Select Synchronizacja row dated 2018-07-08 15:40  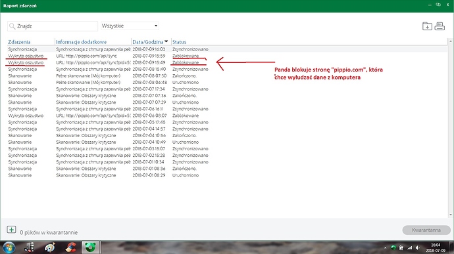click(227, 69)
